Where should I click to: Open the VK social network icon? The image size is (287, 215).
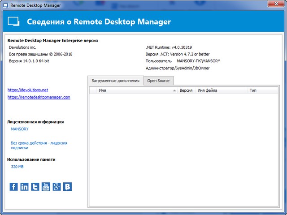(x=67, y=187)
